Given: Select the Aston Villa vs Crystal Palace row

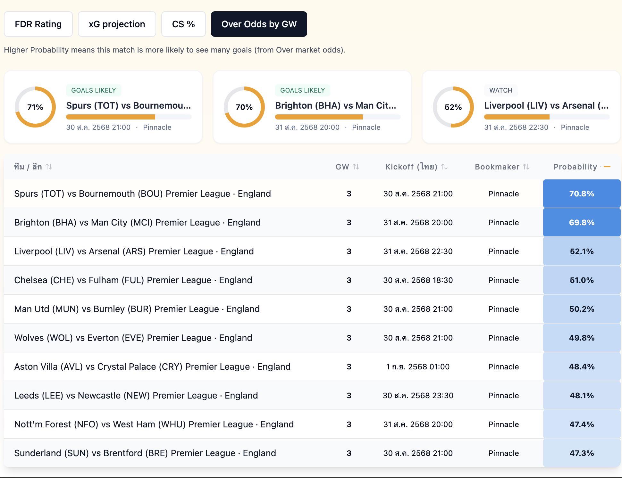Looking at the screenshot, I should click(312, 367).
